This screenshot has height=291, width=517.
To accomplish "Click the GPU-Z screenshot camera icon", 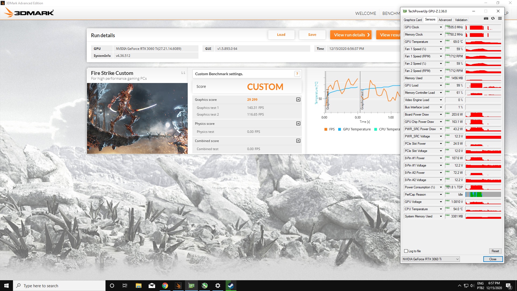I will (486, 19).
